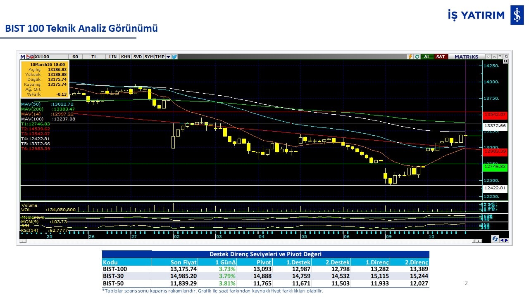Viewport: 529px width, 297px height.
Task: Click the green AL buy button
Action: 427,57
